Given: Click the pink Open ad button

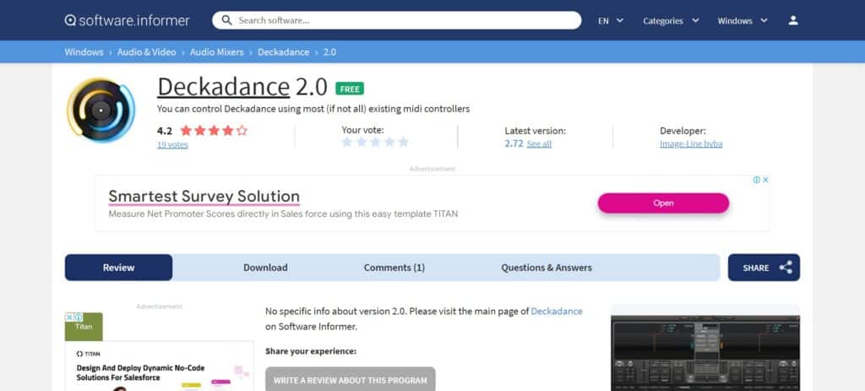Looking at the screenshot, I should (663, 203).
